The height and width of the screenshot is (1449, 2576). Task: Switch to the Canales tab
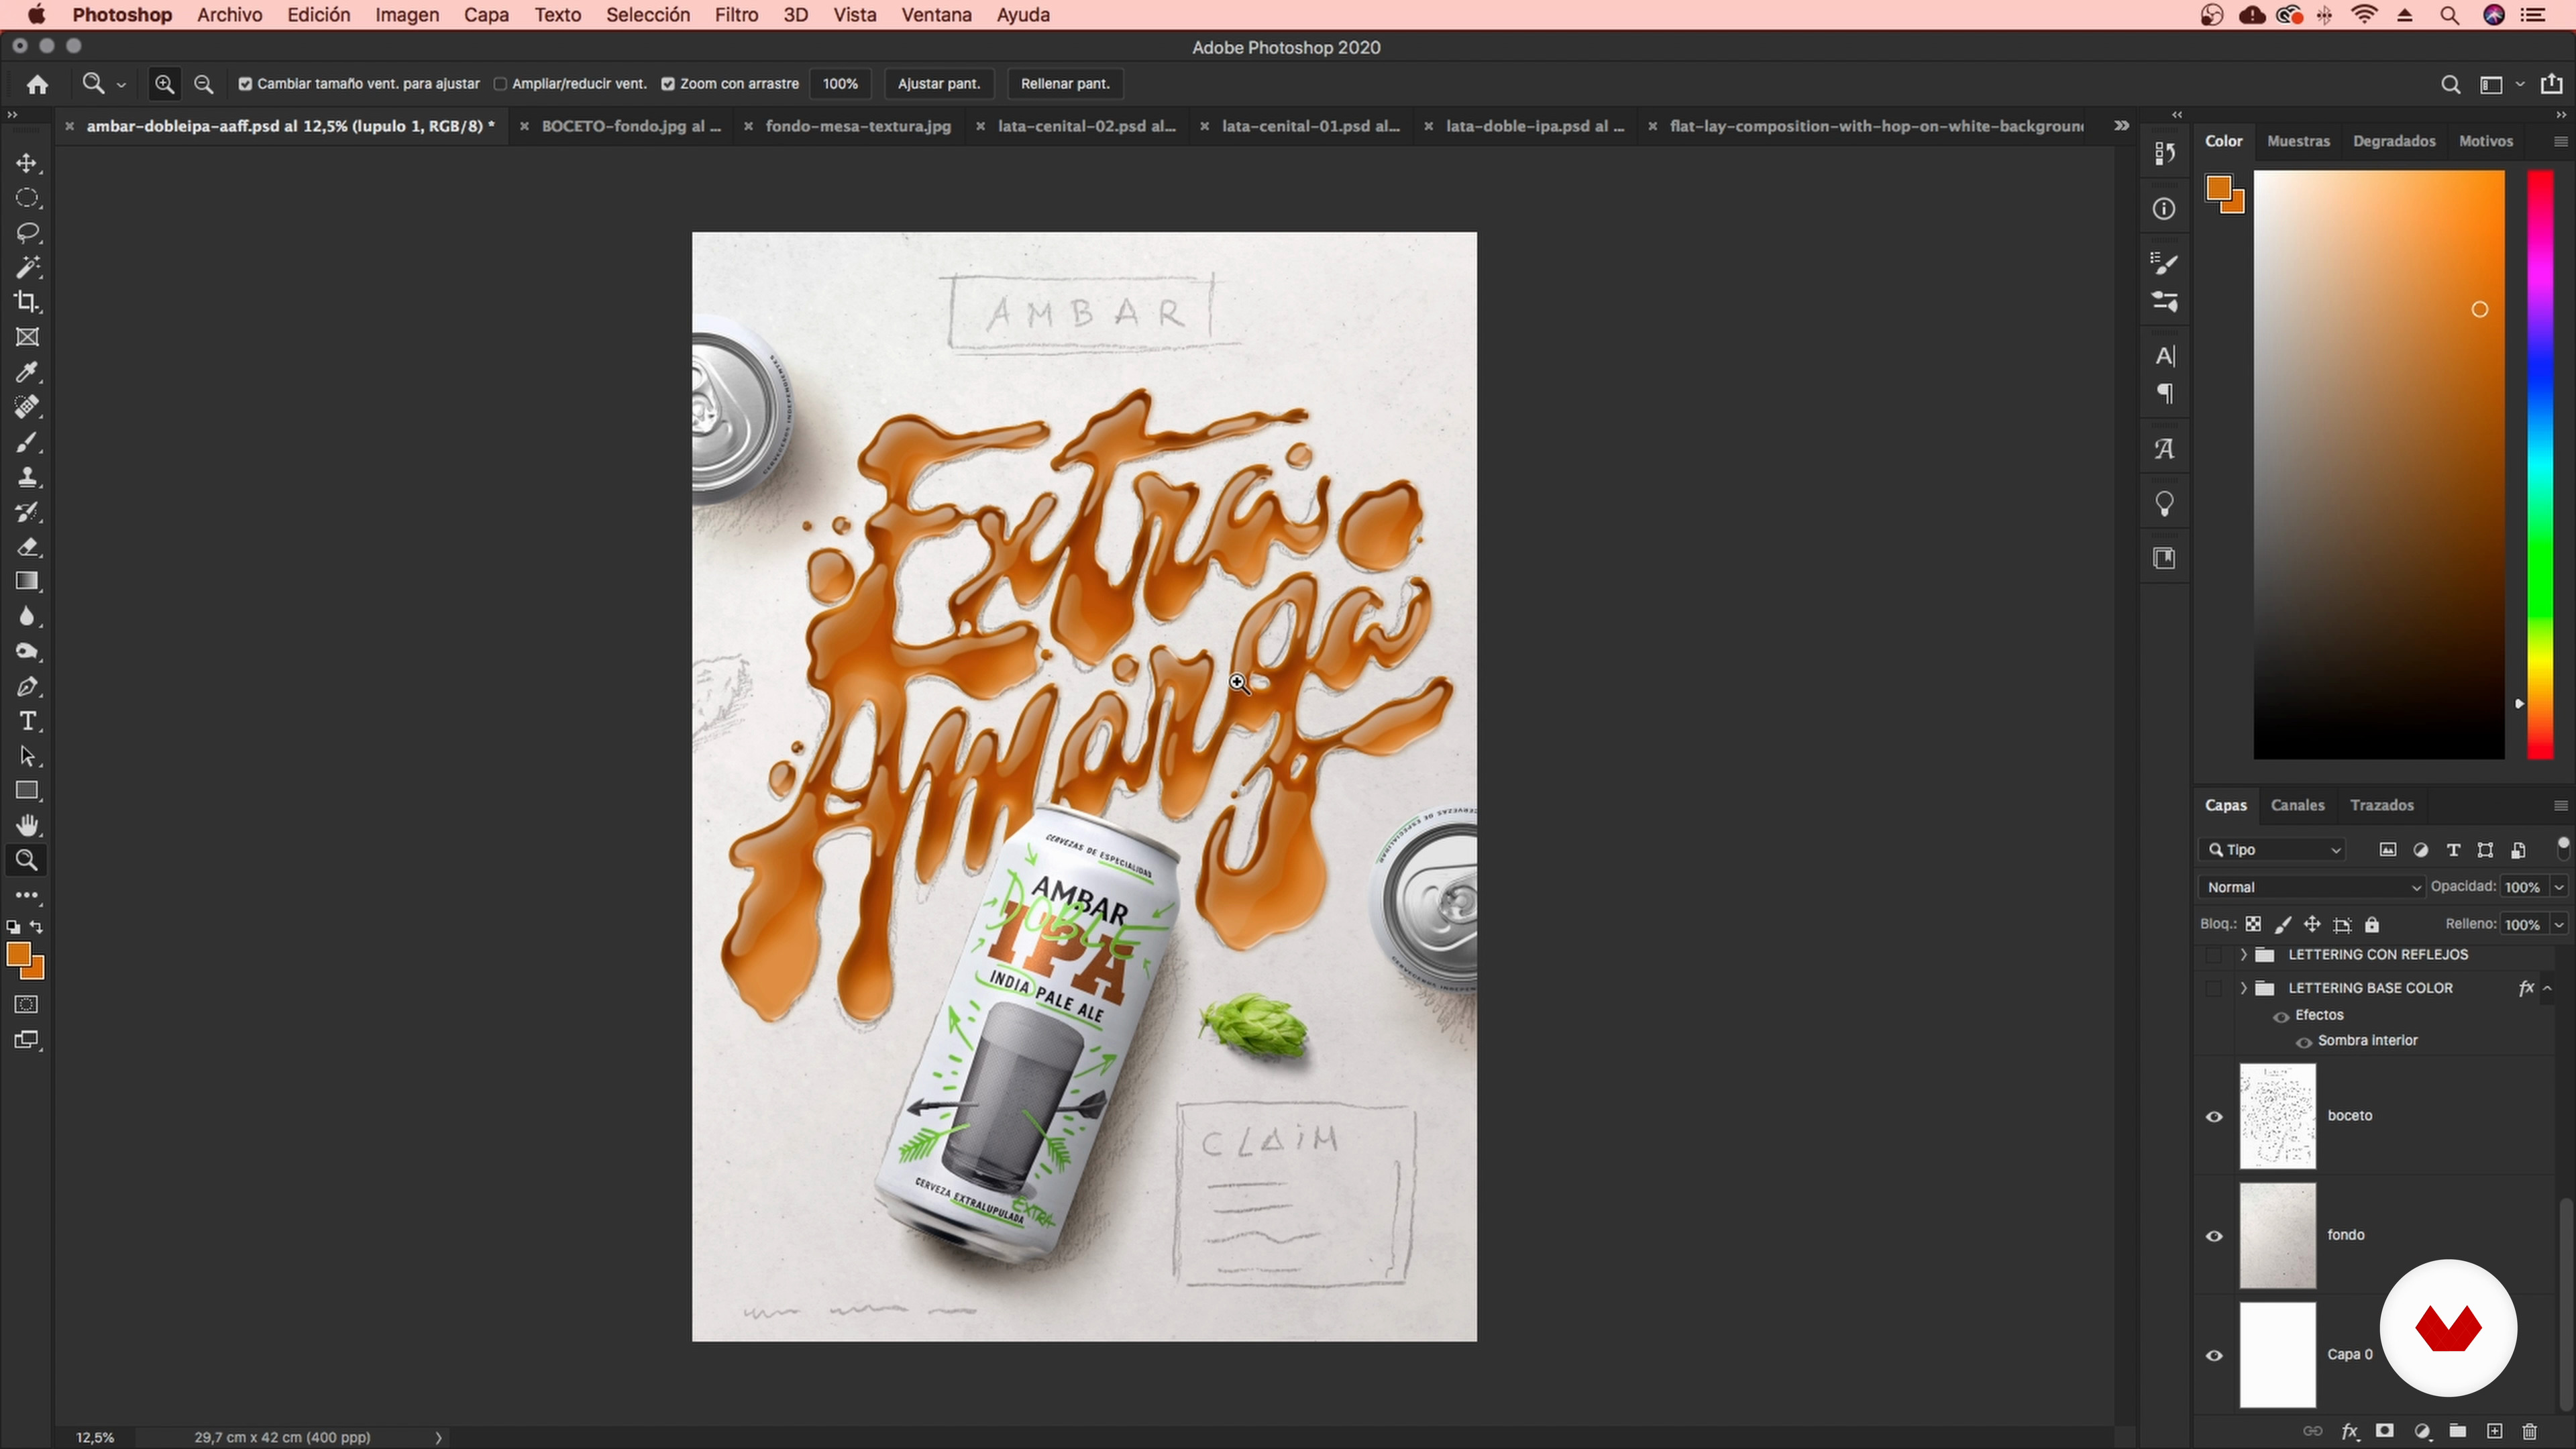coord(2297,805)
